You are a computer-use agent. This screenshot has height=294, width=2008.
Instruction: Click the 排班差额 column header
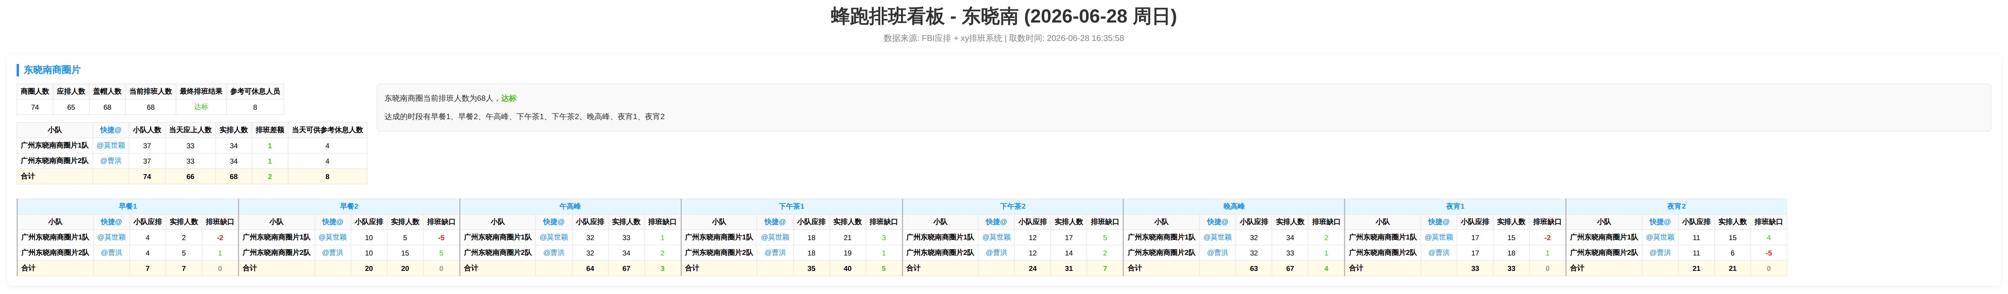point(270,130)
